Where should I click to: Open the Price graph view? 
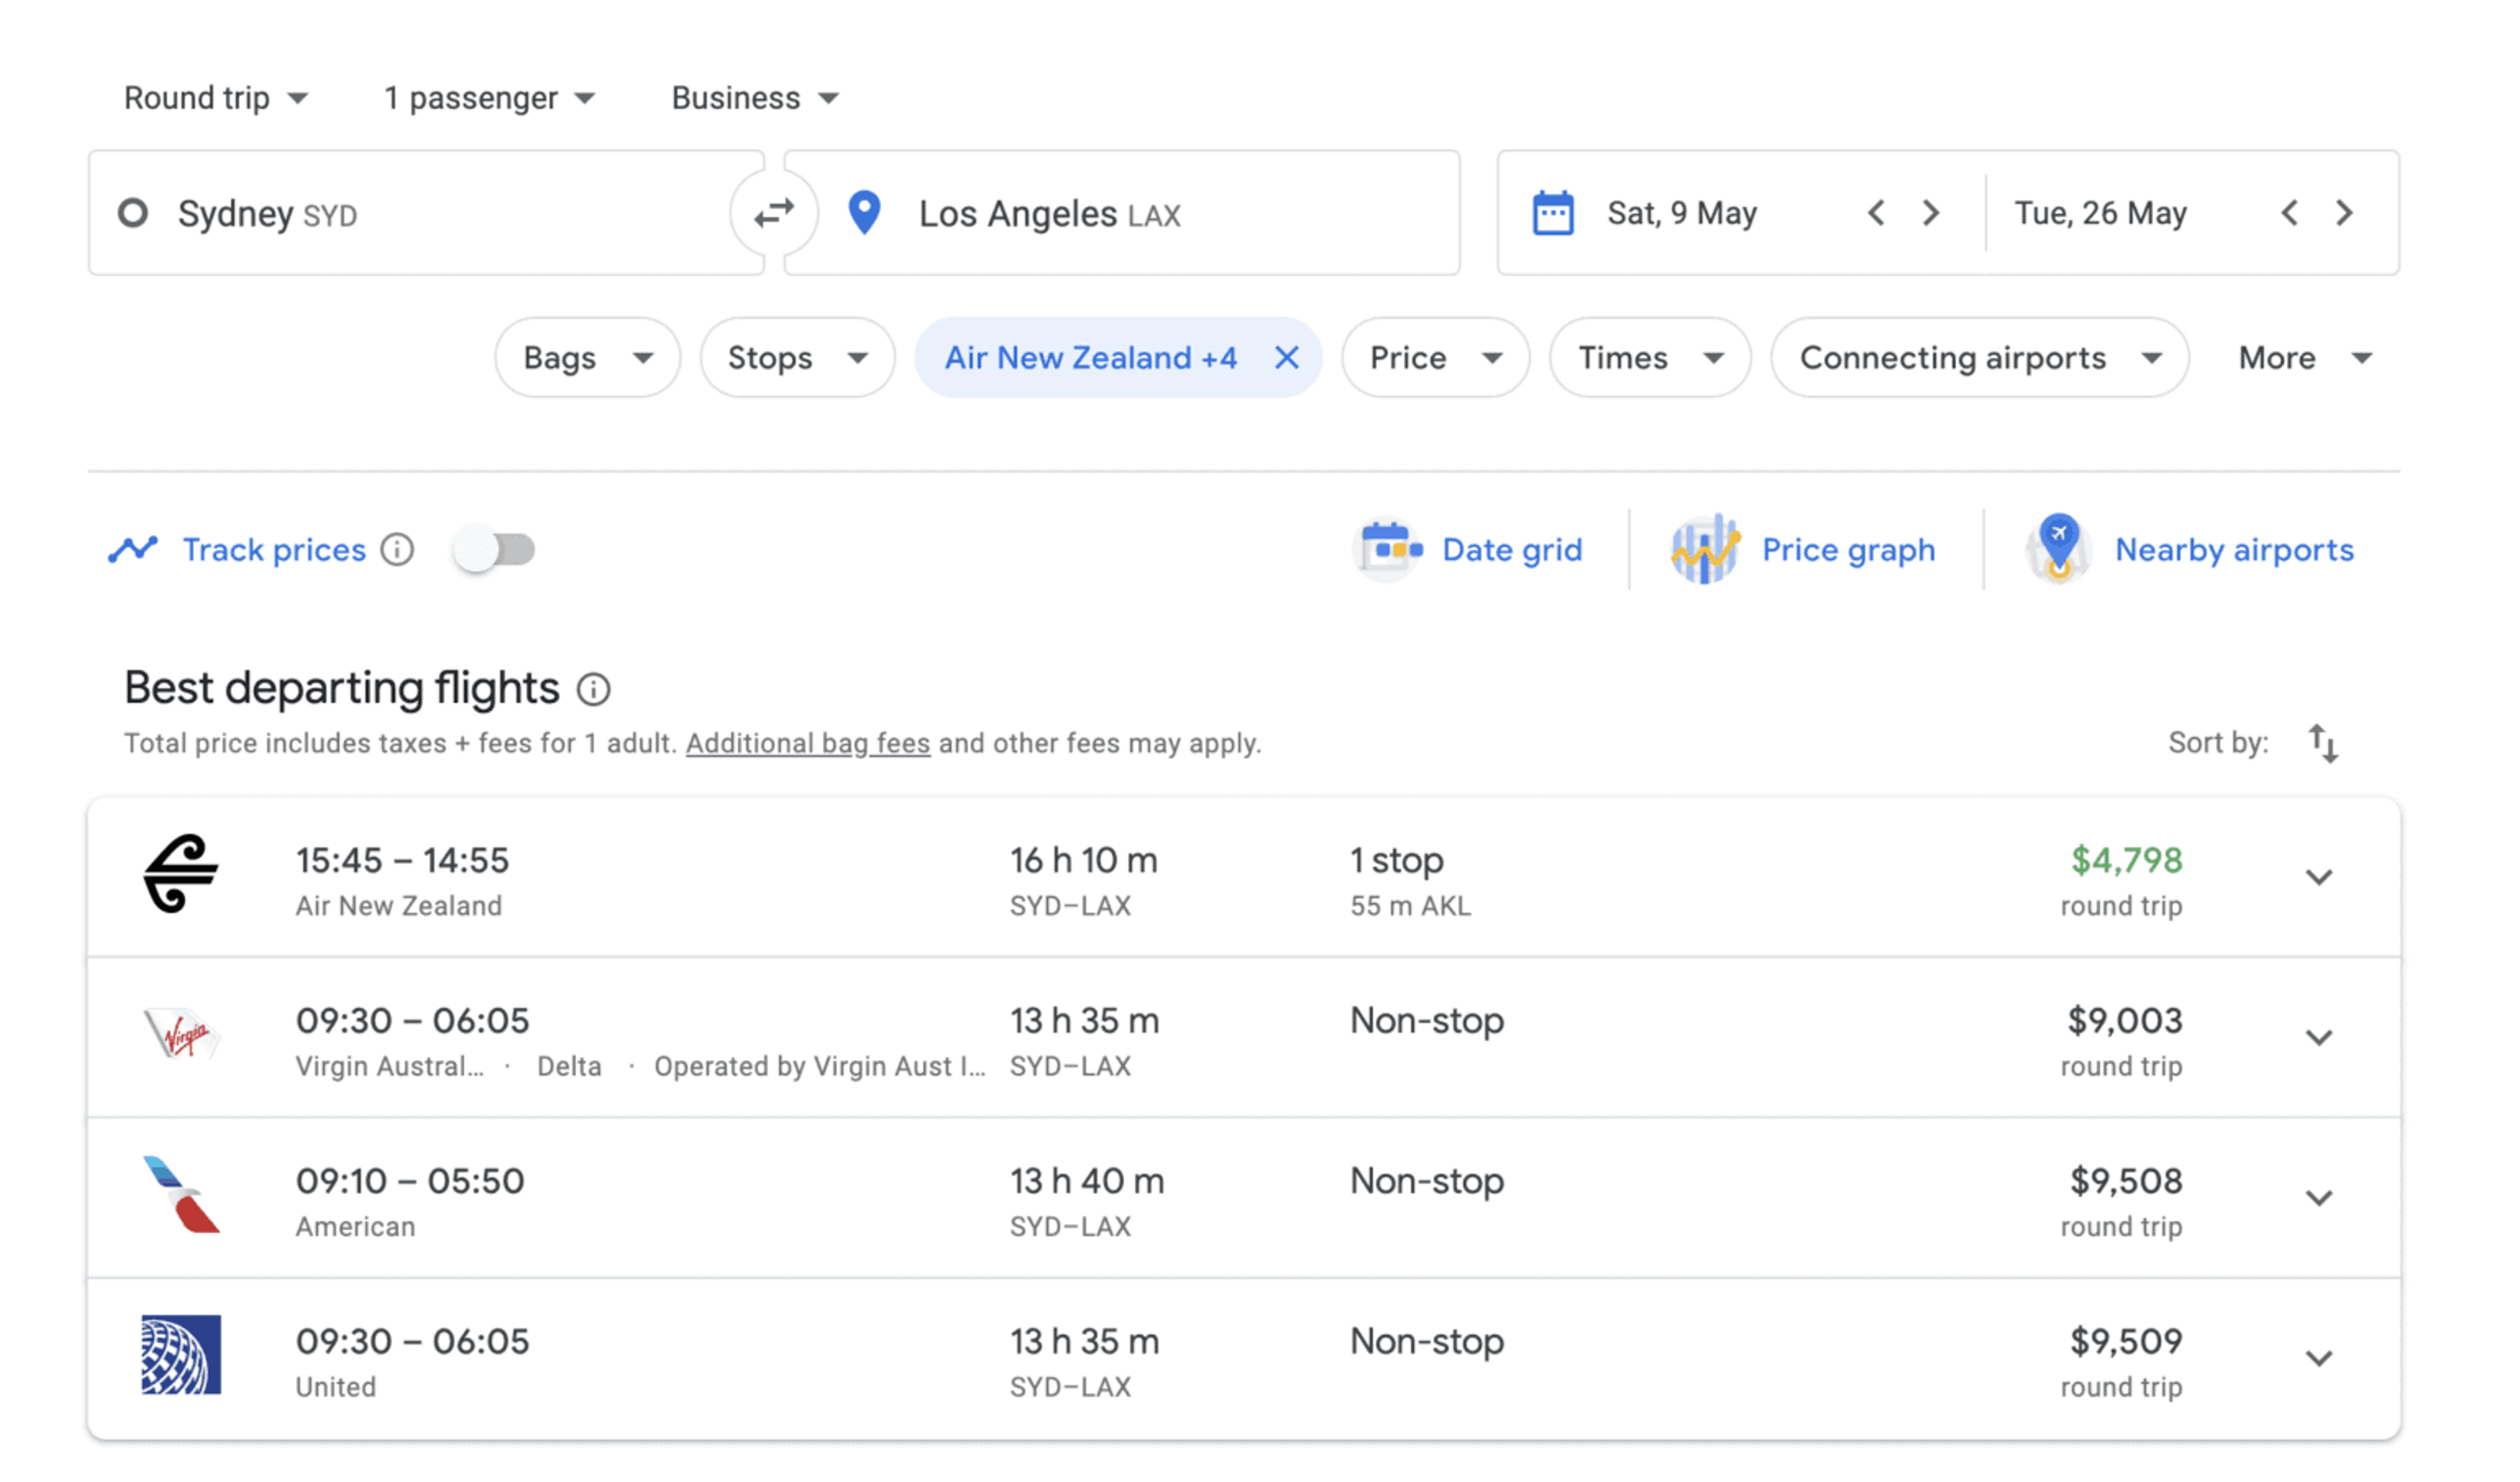pyautogui.click(x=1804, y=549)
